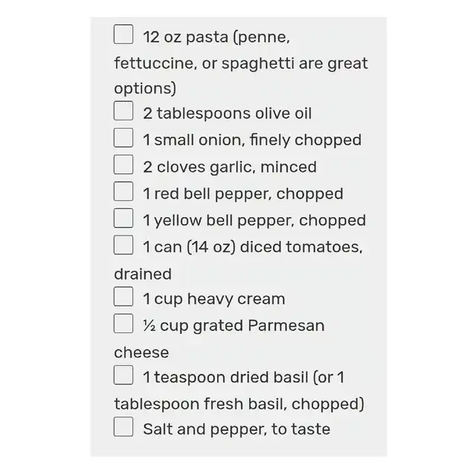Click the "Salt and pepper, to taste" text
Image resolution: width=476 pixels, height=476 pixels.
point(237,430)
